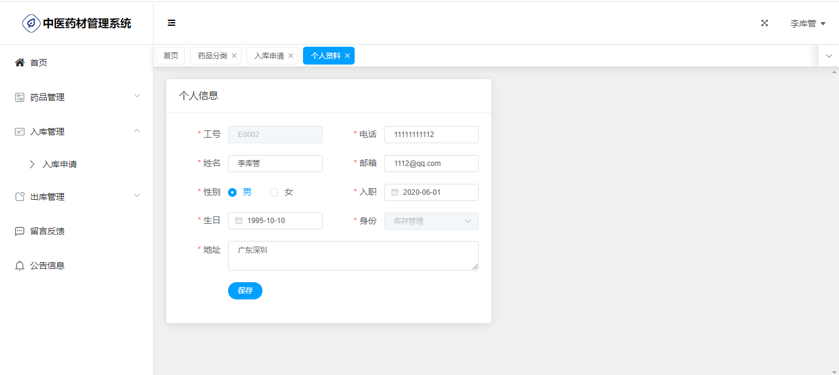Click the fullscreen toggle icon in header

coord(765,23)
